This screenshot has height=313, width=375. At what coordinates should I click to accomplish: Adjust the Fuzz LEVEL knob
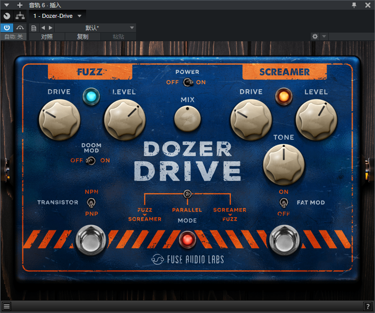tap(125, 119)
